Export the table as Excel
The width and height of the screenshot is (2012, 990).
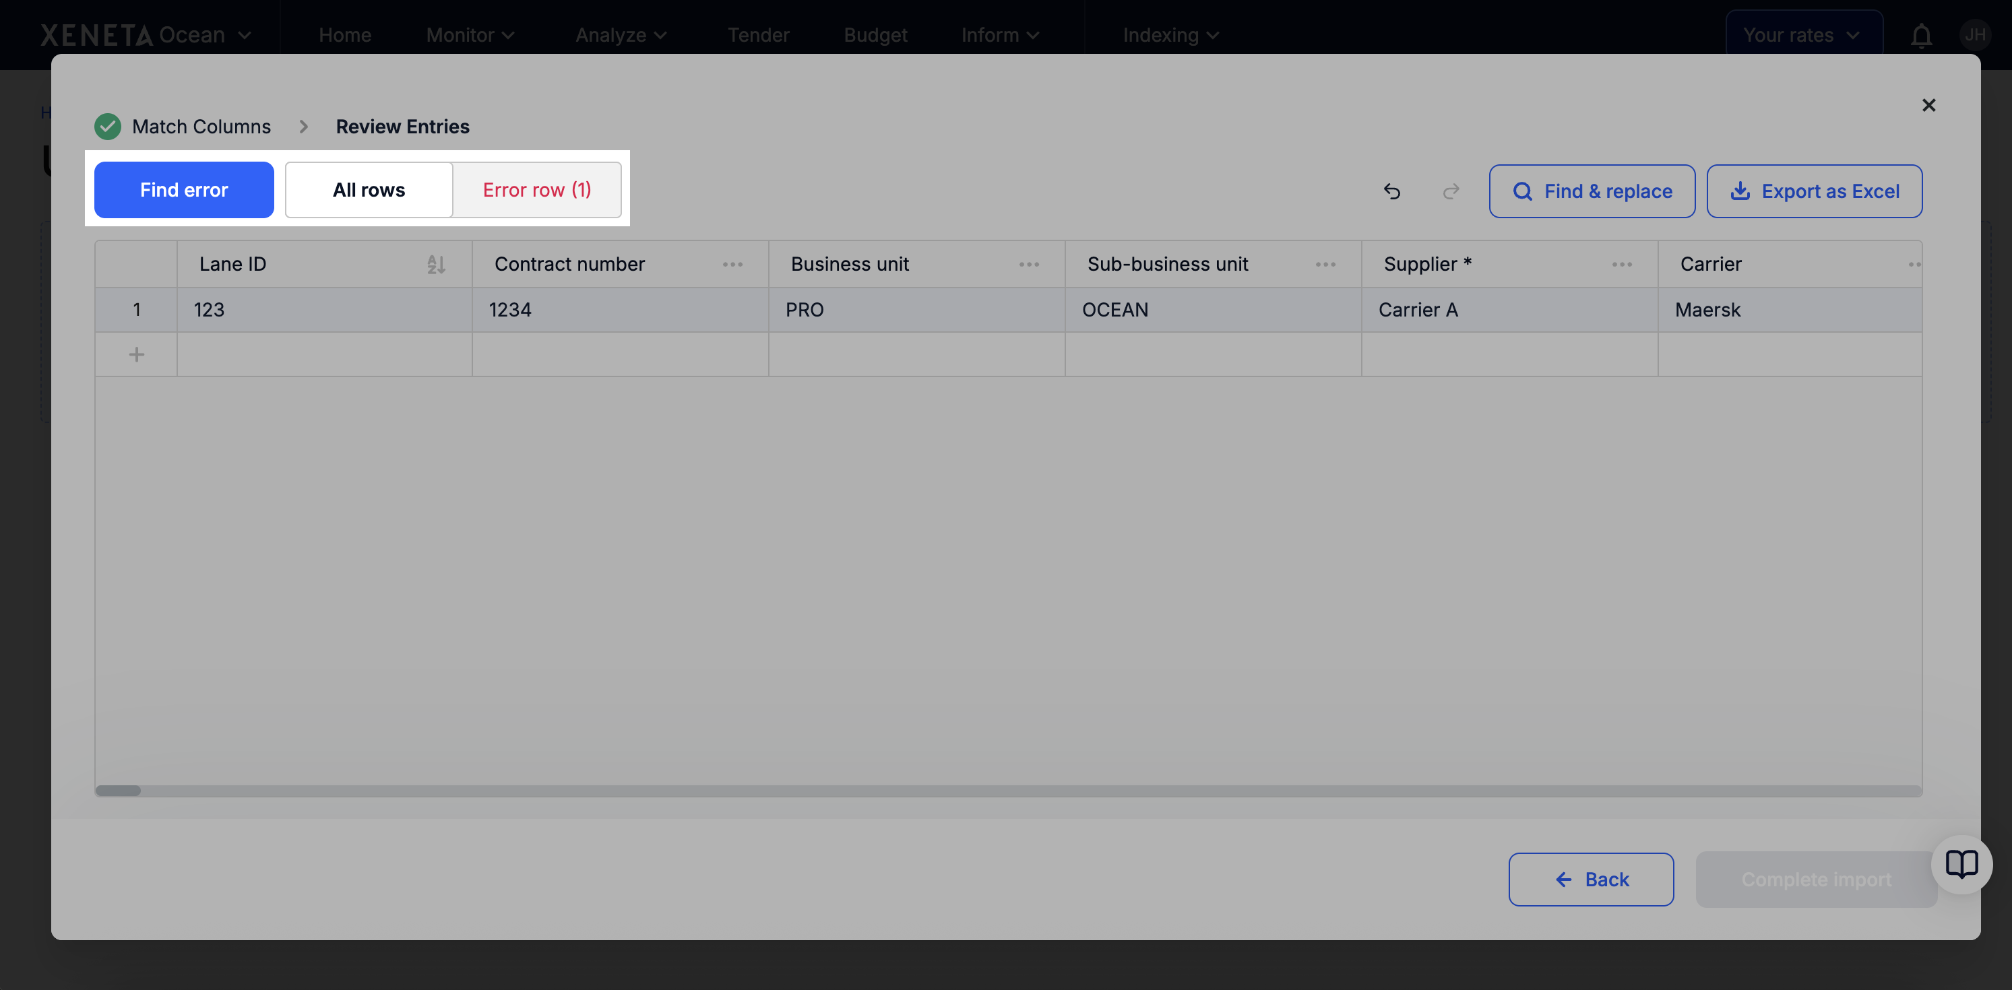tap(1814, 191)
